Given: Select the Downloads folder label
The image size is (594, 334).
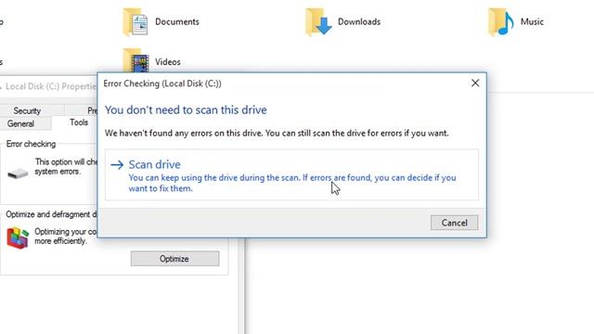Looking at the screenshot, I should pos(359,21).
